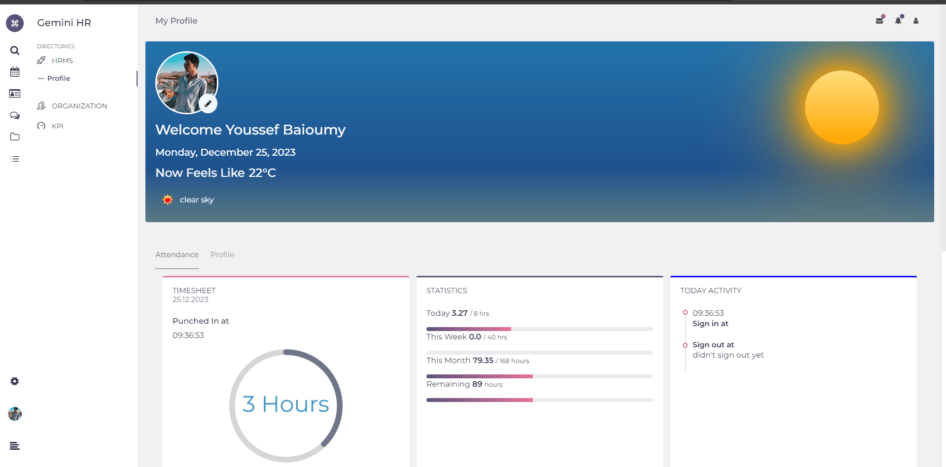Click the Today hours progress bar
The height and width of the screenshot is (467, 946).
[x=539, y=329]
